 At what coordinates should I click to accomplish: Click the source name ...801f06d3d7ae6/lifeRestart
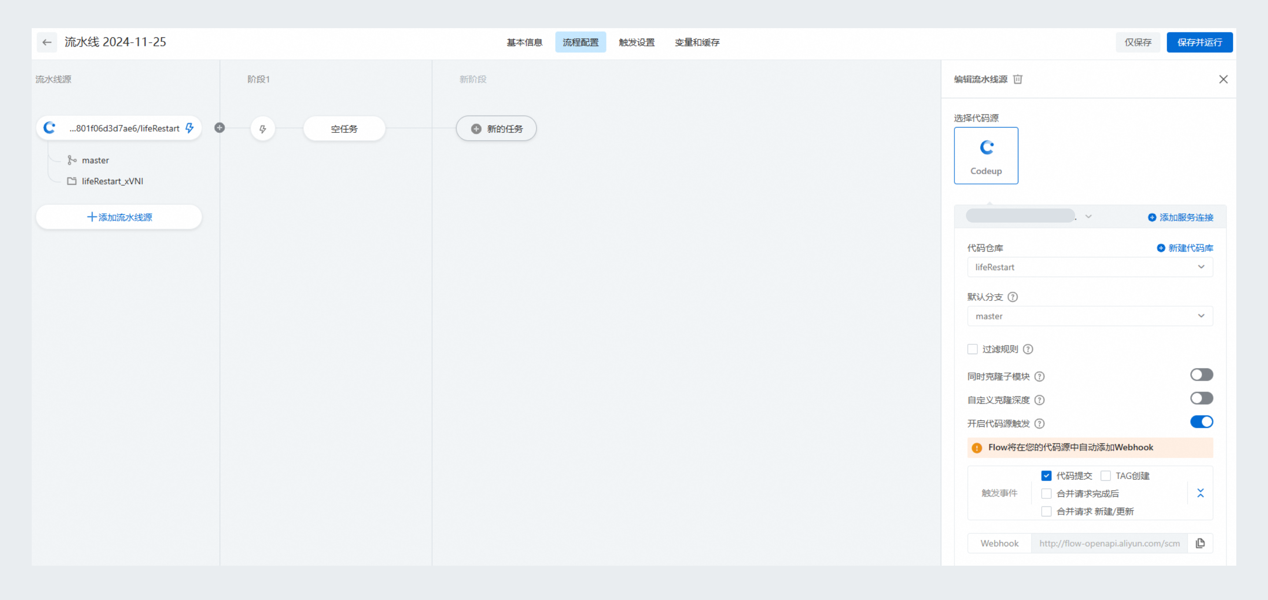point(124,128)
